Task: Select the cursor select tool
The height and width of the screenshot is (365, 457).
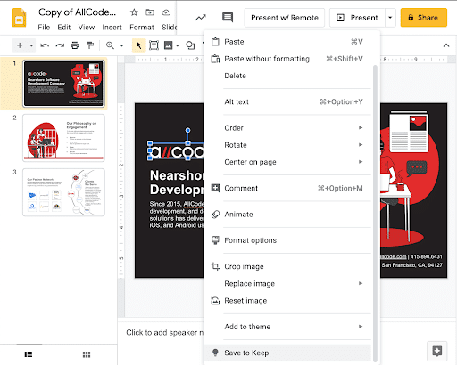Action: [x=138, y=45]
